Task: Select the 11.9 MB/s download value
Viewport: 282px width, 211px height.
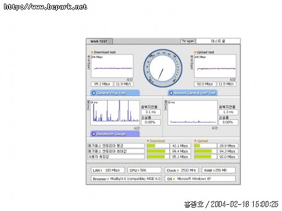Action: pos(124,84)
